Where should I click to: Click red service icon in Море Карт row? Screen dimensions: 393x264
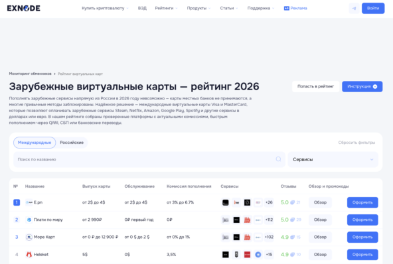pos(247,237)
